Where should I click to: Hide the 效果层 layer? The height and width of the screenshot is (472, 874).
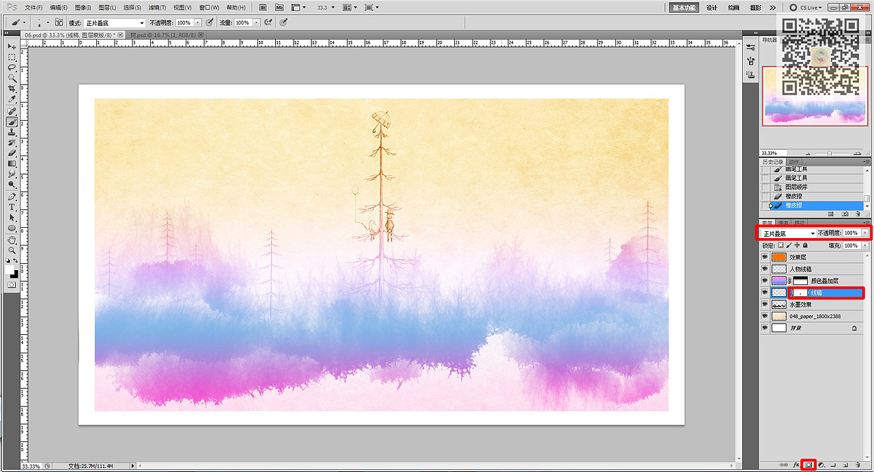765,257
